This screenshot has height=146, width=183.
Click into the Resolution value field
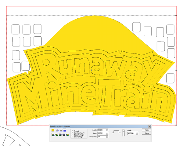tap(102, 137)
